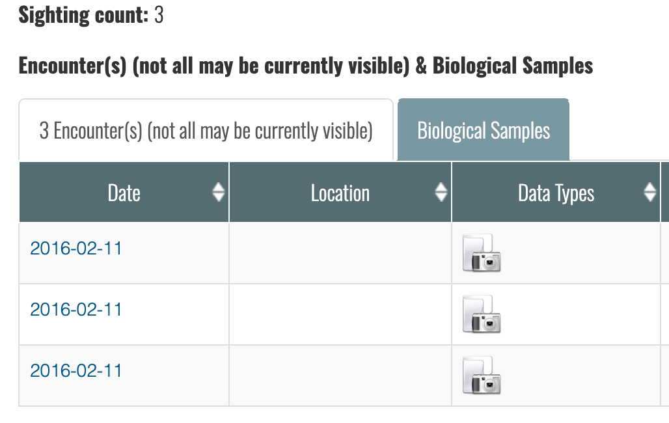
Task: Click the Encounter(s) & Biological Samples heading
Action: coord(305,66)
